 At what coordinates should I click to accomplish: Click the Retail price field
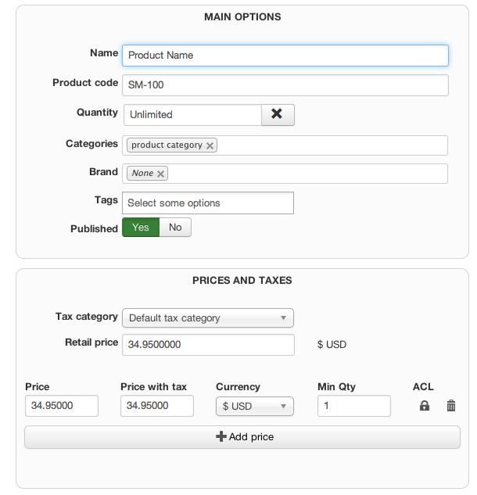[x=208, y=345]
